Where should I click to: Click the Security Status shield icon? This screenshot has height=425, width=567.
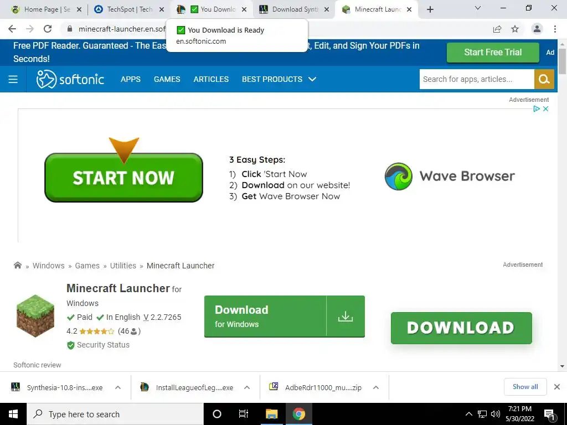click(x=71, y=345)
